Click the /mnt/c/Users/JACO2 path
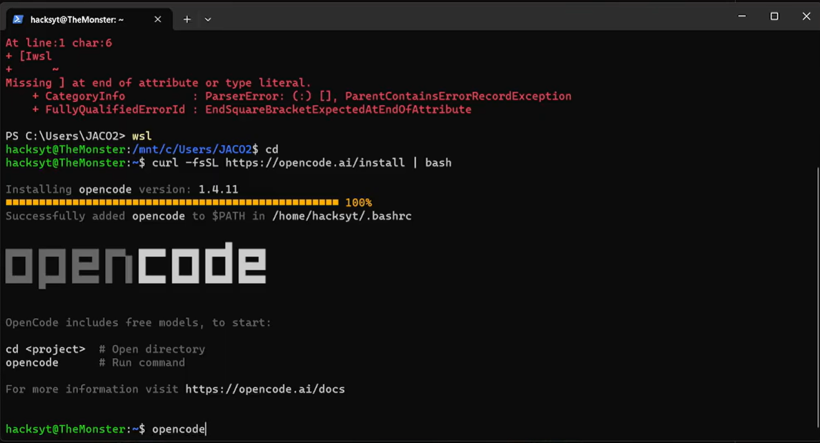 pyautogui.click(x=192, y=149)
